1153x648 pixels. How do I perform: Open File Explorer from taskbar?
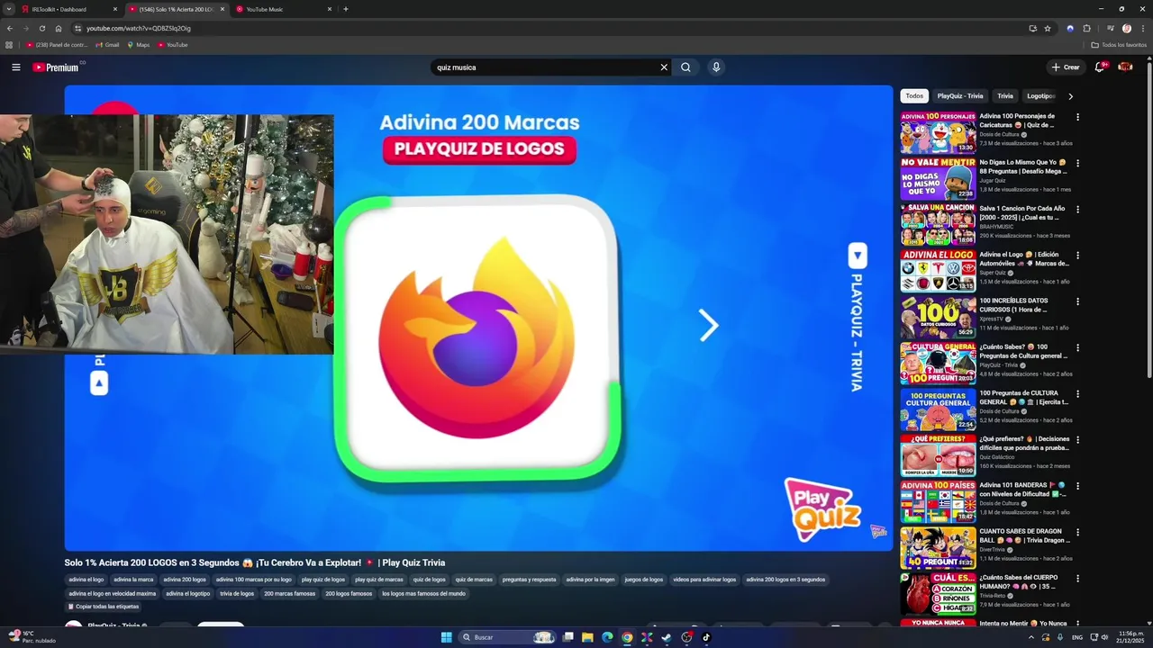point(587,637)
